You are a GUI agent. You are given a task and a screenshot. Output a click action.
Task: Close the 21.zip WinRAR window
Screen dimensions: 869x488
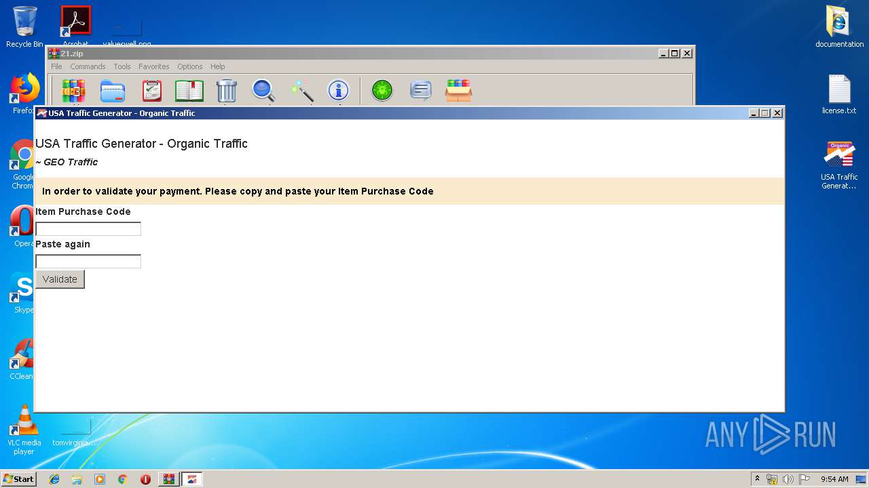[x=687, y=54]
